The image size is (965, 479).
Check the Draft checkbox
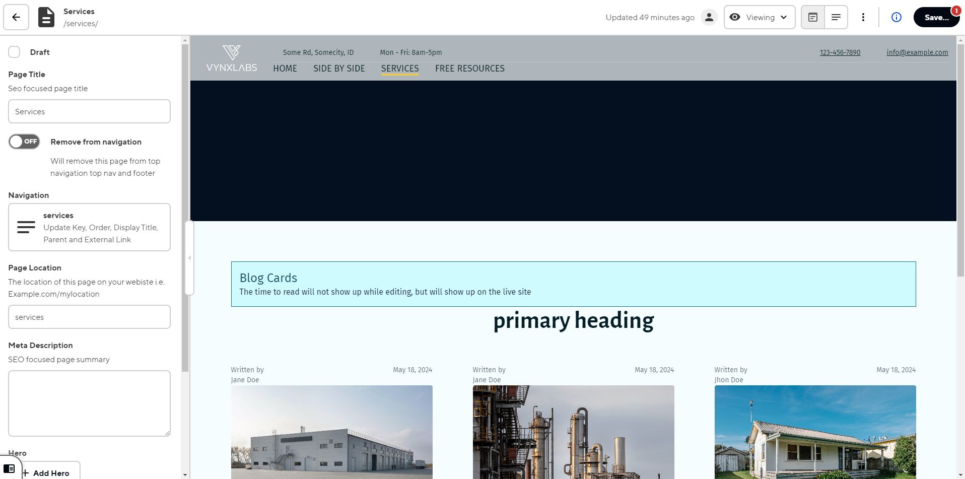tap(14, 52)
